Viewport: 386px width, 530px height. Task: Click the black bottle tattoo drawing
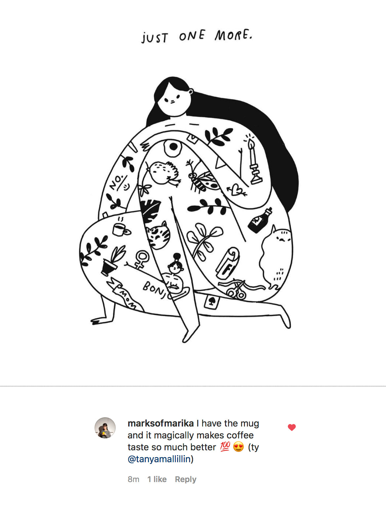[260, 220]
